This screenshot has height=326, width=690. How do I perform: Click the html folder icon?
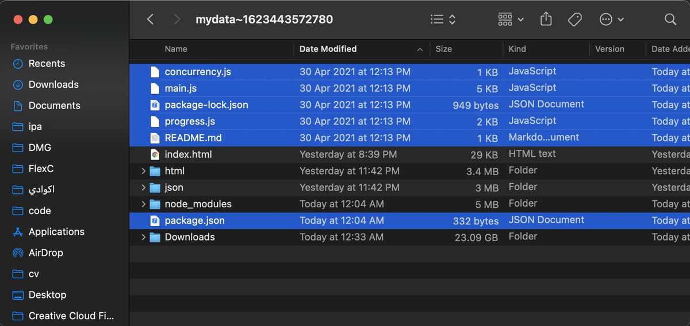pyautogui.click(x=154, y=171)
